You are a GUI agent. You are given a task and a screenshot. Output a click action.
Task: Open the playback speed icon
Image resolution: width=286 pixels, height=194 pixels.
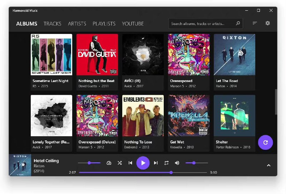[109, 163]
